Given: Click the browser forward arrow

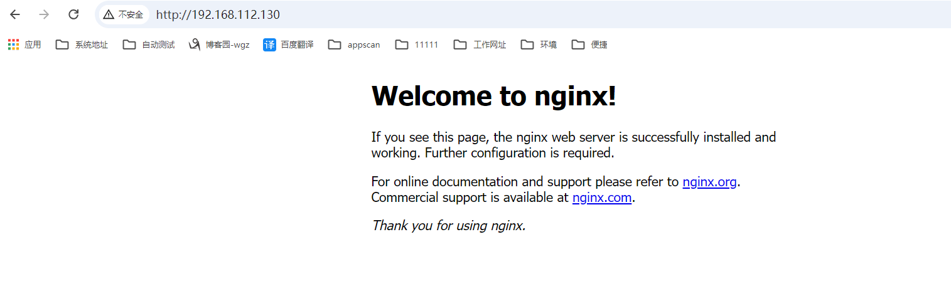Looking at the screenshot, I should tap(44, 14).
